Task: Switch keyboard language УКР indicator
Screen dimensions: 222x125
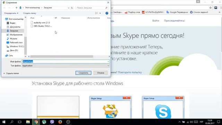Action: (x=201, y=122)
